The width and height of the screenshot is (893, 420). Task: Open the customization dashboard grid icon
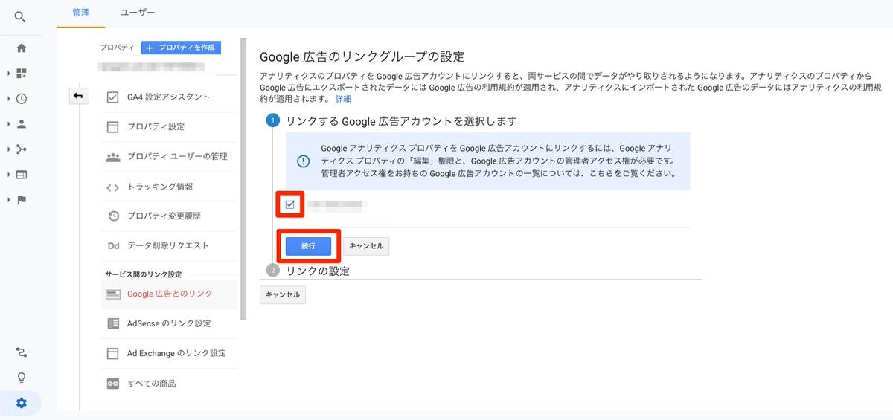pyautogui.click(x=22, y=74)
